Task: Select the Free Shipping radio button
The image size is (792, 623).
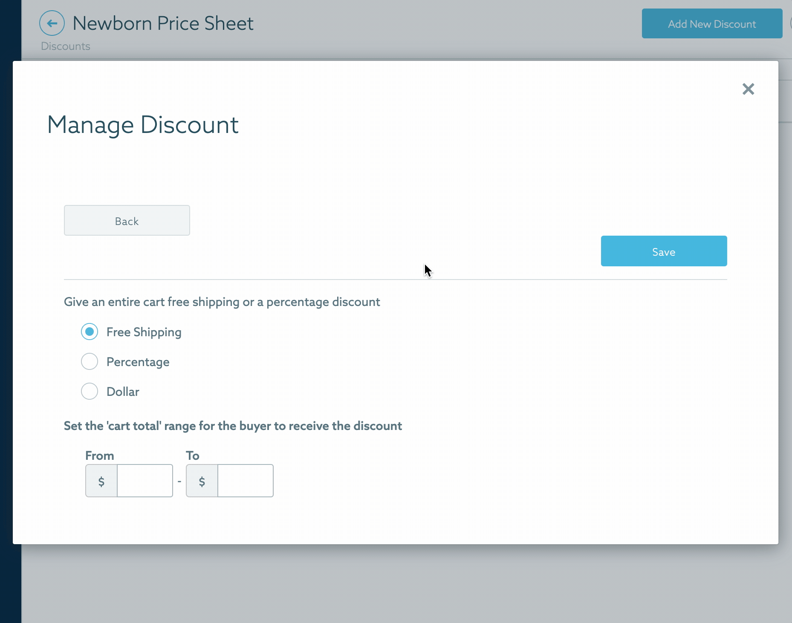Action: pyautogui.click(x=90, y=332)
